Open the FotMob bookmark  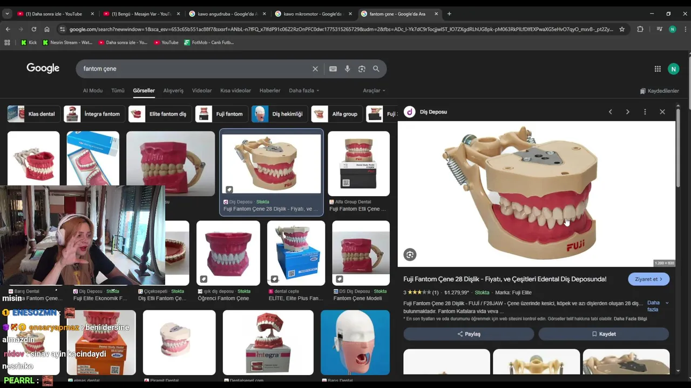209,42
